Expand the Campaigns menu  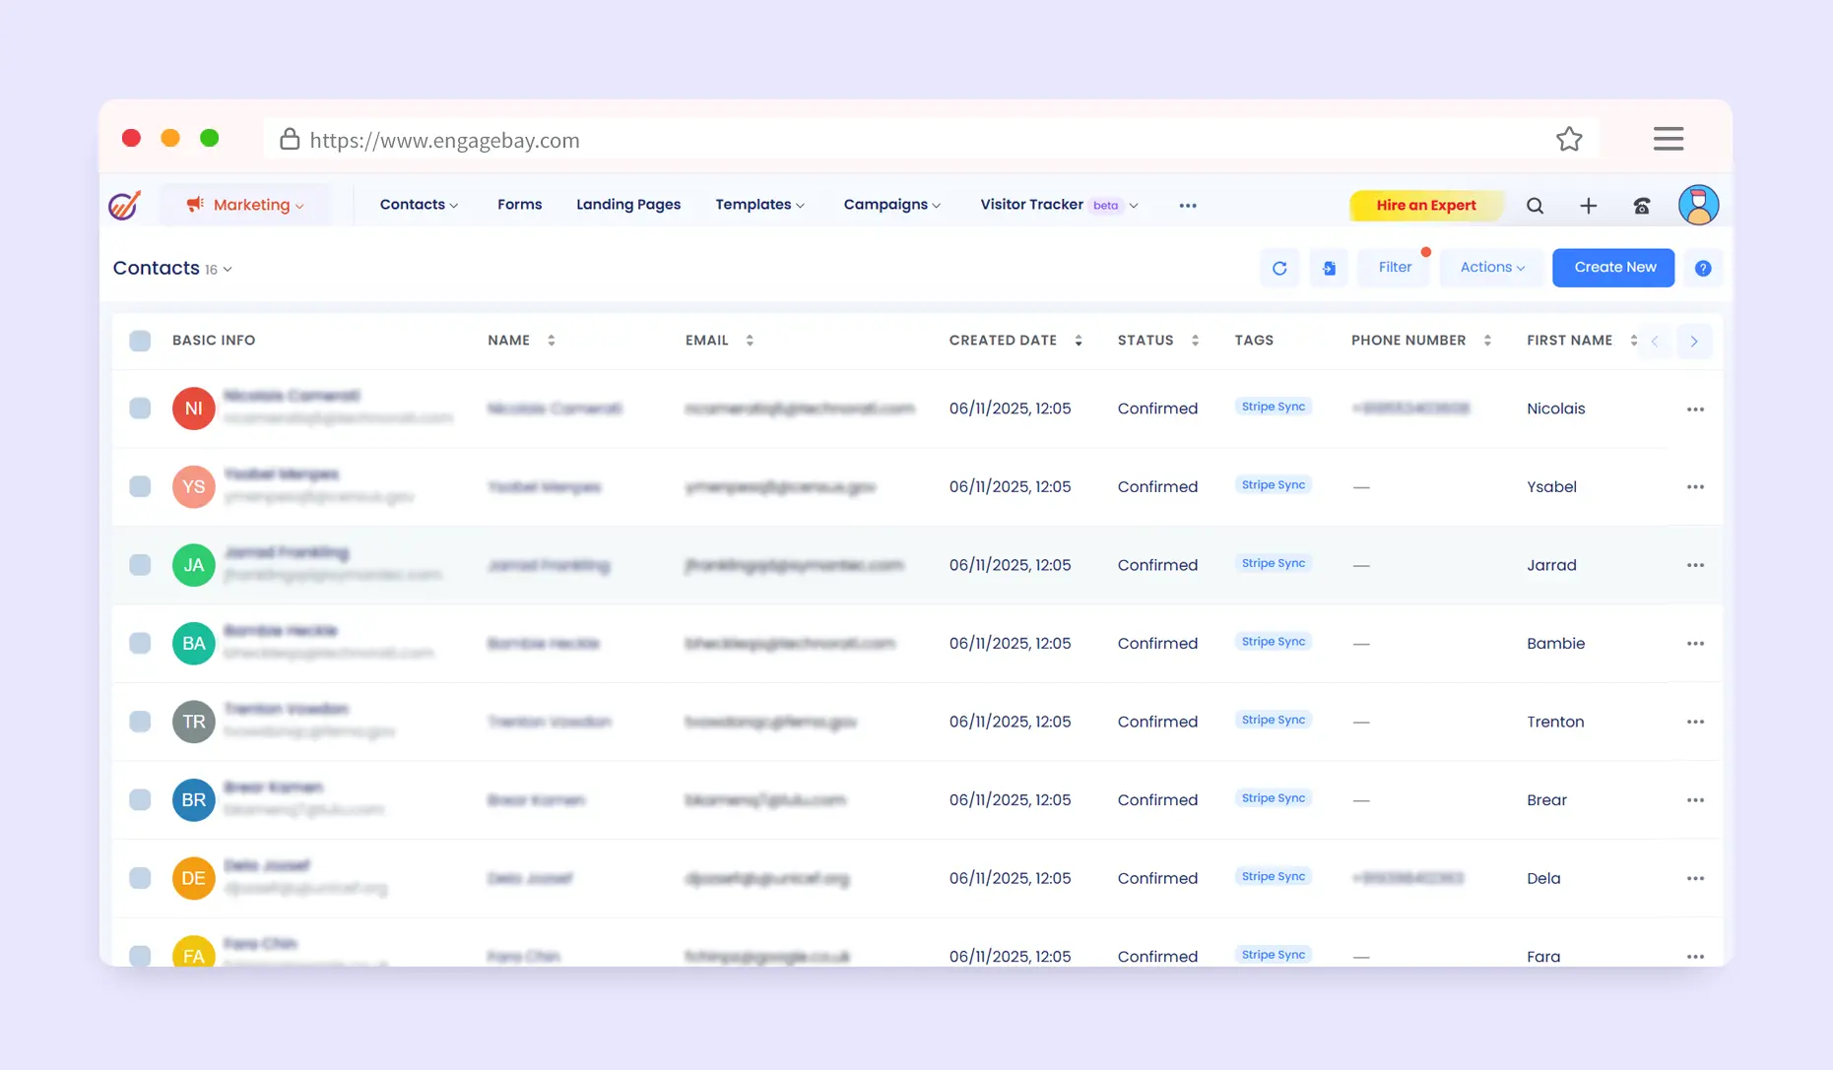[x=891, y=205]
